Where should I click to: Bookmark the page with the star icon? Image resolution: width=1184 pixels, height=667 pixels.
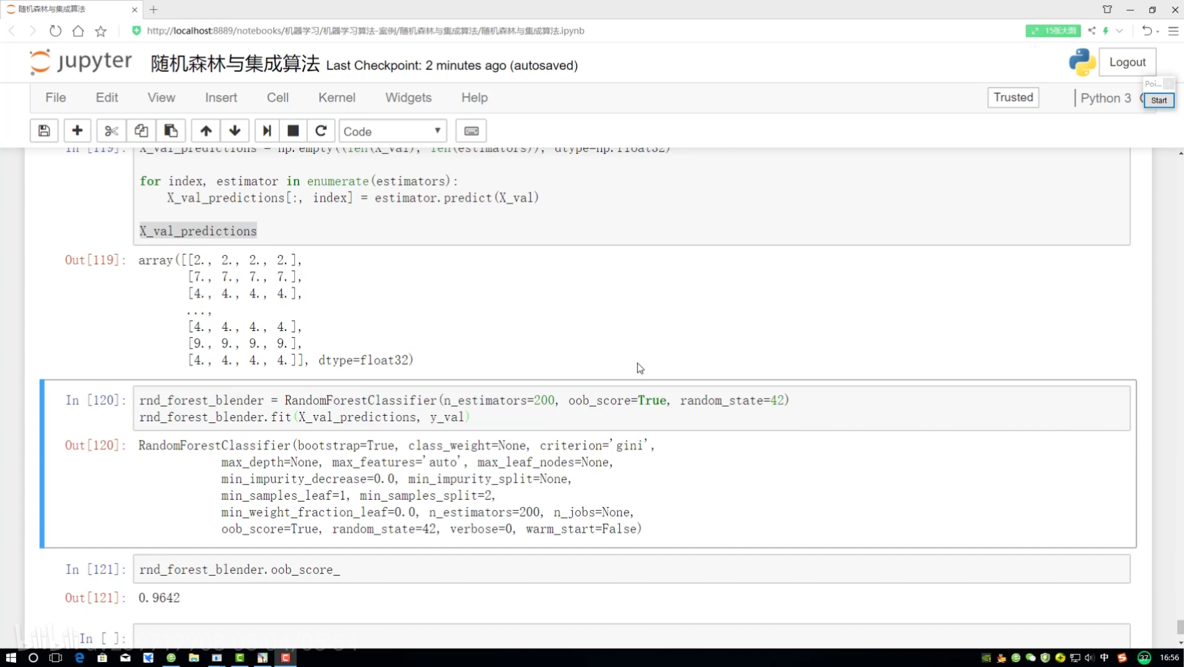coord(101,31)
